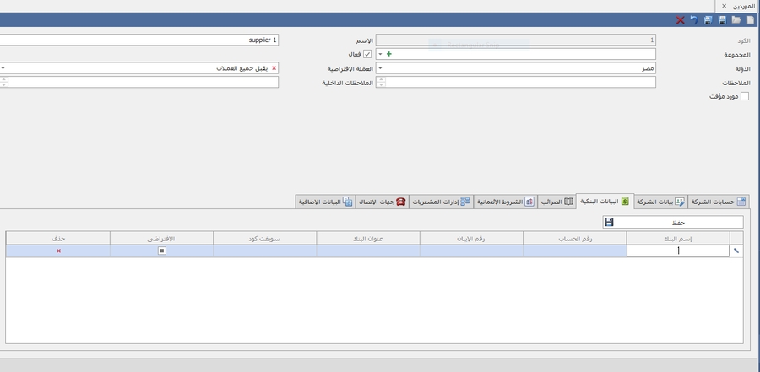Click the red delete x in the bank row
Image resolution: width=760 pixels, height=372 pixels.
58,251
